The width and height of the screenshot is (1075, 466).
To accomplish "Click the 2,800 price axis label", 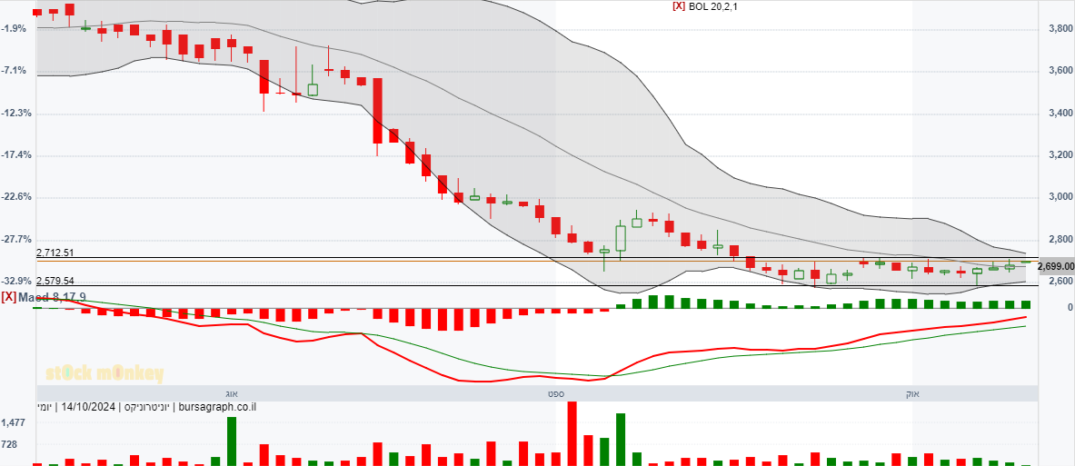I will [1060, 239].
